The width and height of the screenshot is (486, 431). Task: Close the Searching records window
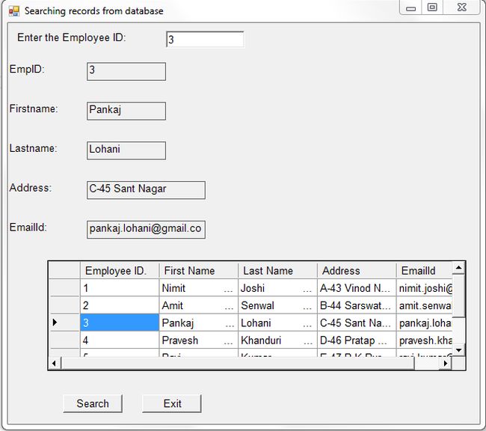coord(462,7)
